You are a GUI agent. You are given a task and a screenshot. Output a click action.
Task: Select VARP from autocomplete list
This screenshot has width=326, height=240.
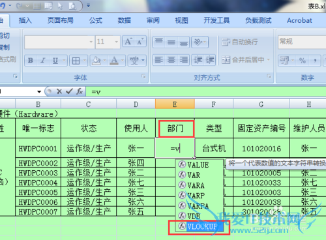tap(200, 196)
